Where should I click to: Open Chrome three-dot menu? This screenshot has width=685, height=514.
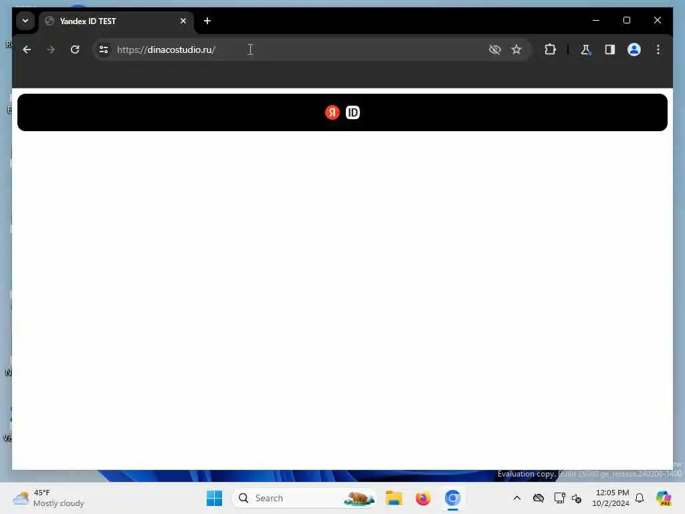pyautogui.click(x=658, y=50)
